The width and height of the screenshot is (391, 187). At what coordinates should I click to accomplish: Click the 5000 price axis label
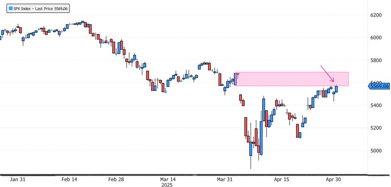(376, 151)
